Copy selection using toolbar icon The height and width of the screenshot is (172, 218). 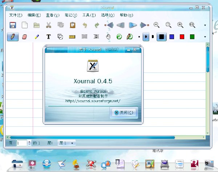tap(61, 25)
